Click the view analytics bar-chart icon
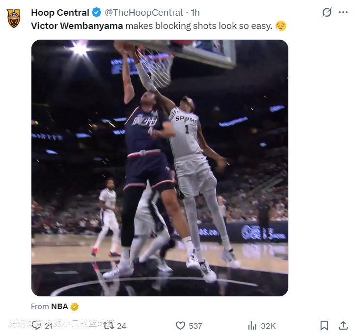The image size is (355, 335). pyautogui.click(x=252, y=326)
